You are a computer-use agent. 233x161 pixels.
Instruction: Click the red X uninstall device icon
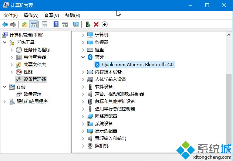(96, 24)
